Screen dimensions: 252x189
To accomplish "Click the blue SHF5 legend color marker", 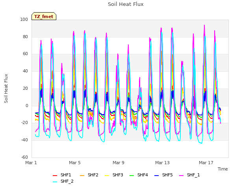I will coord(156,176).
